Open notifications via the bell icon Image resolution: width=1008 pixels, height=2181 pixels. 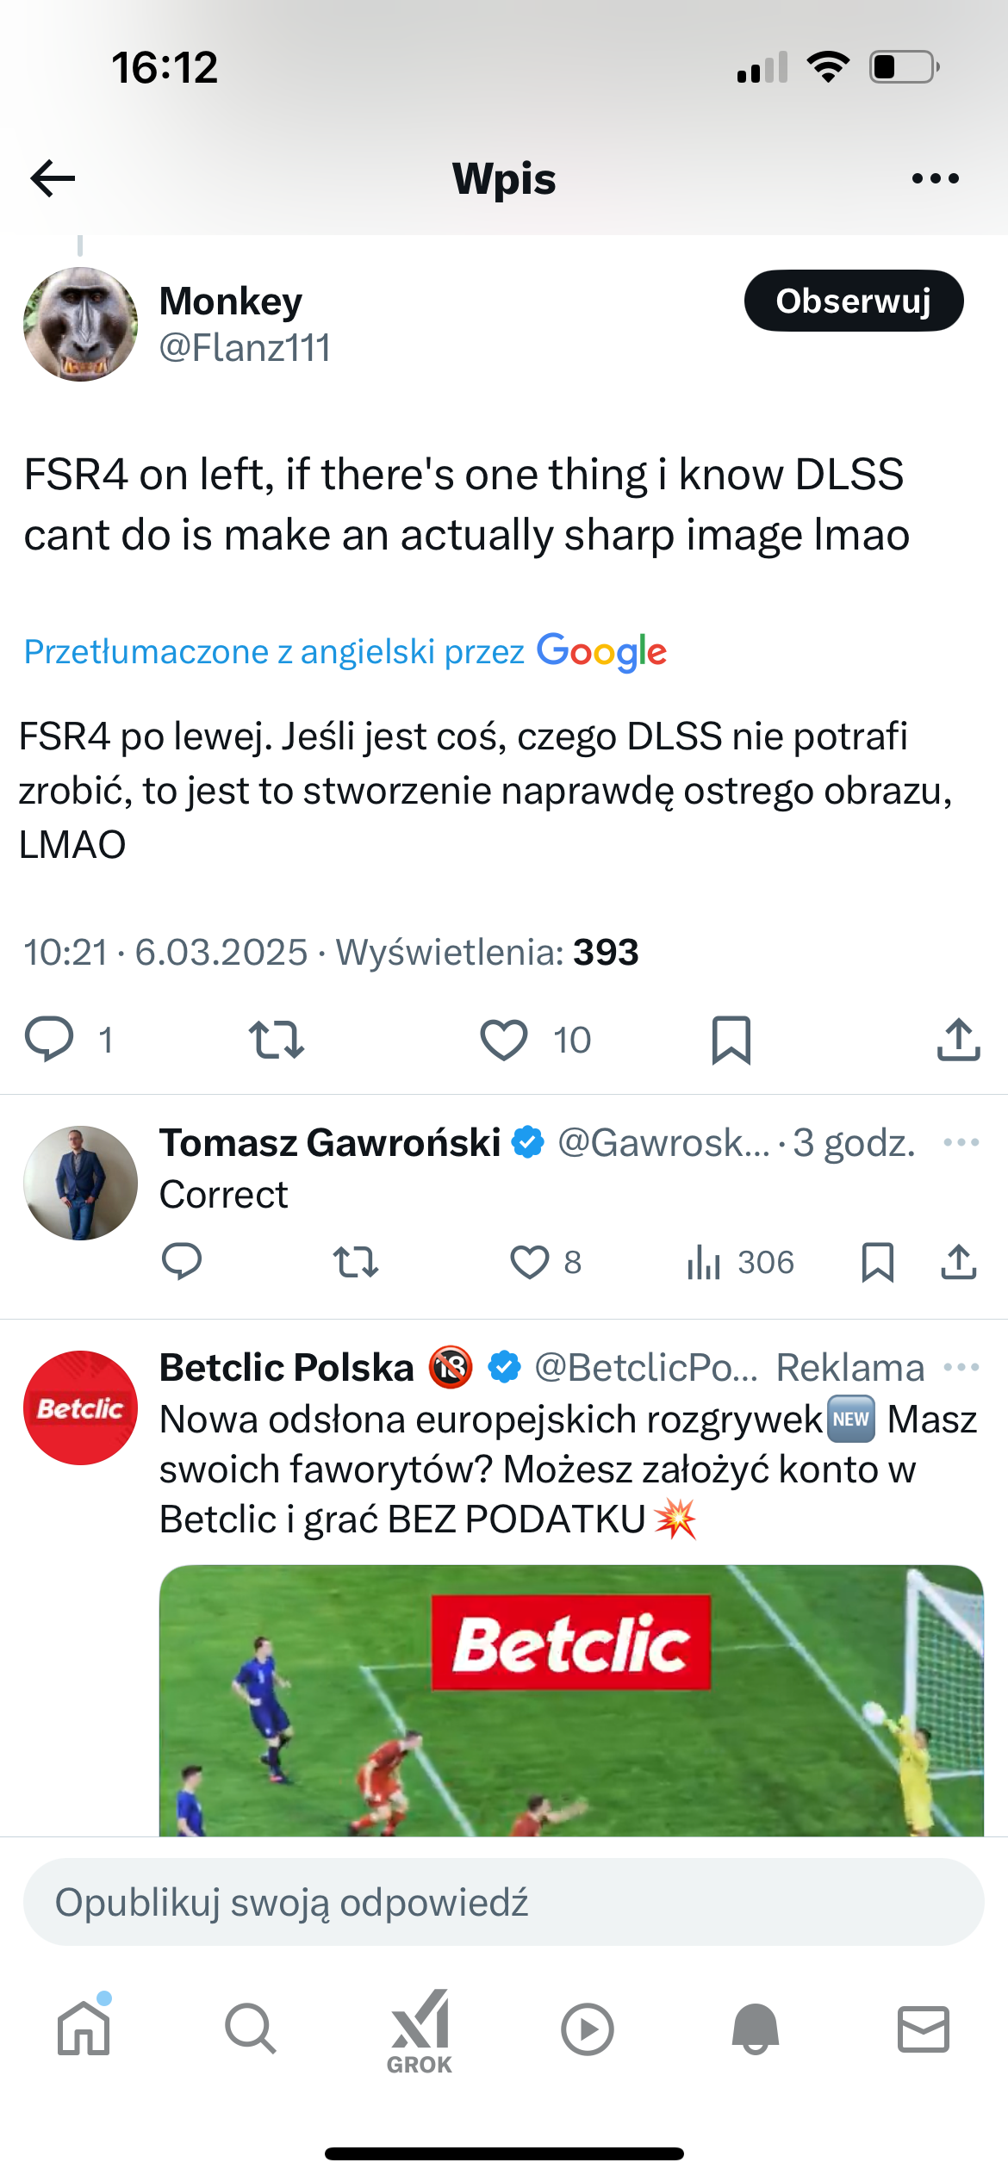(x=755, y=2029)
